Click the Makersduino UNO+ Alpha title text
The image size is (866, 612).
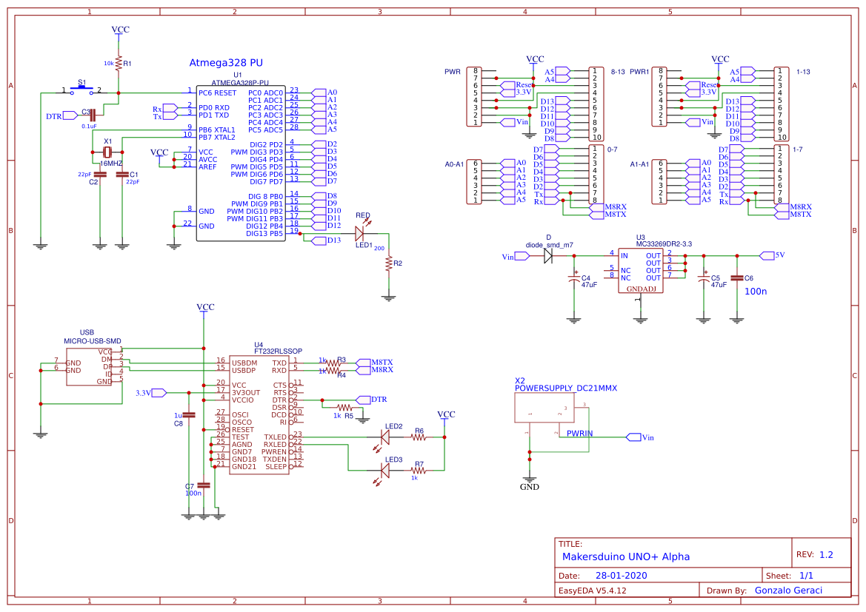pos(627,556)
